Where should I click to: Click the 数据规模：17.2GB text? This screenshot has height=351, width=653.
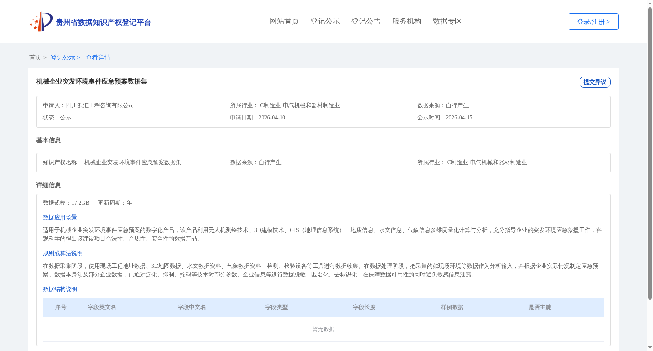click(66, 203)
